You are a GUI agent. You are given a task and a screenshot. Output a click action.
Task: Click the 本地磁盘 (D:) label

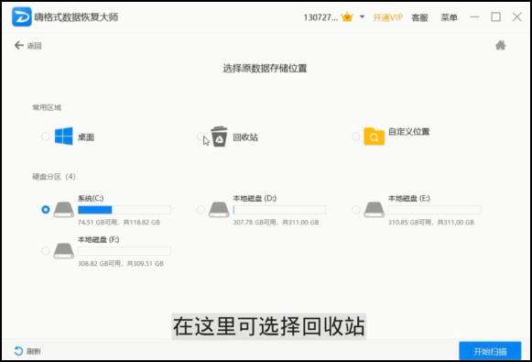(x=255, y=198)
